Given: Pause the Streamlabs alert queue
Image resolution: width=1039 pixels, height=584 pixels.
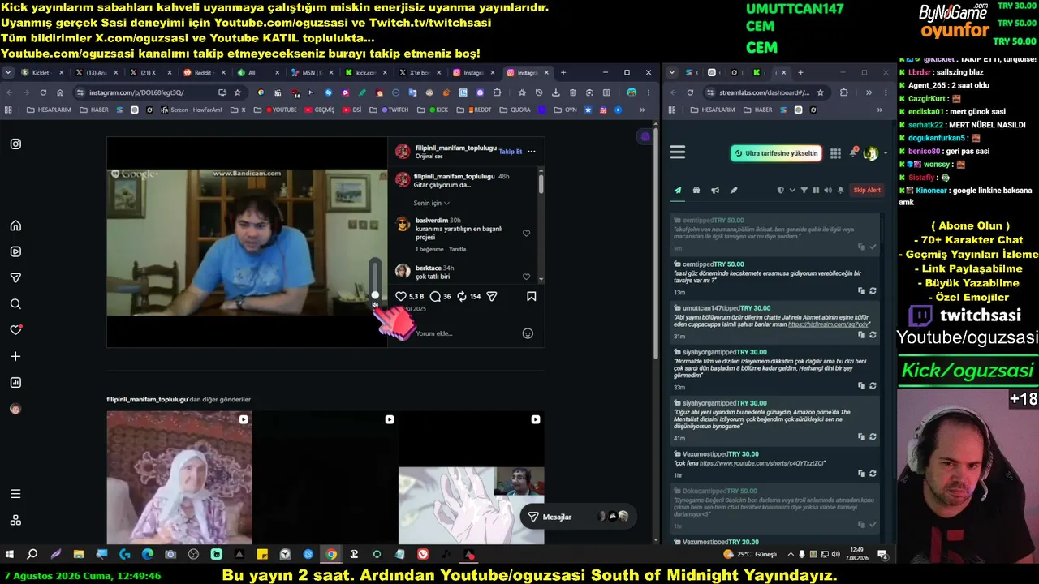Looking at the screenshot, I should [x=817, y=191].
